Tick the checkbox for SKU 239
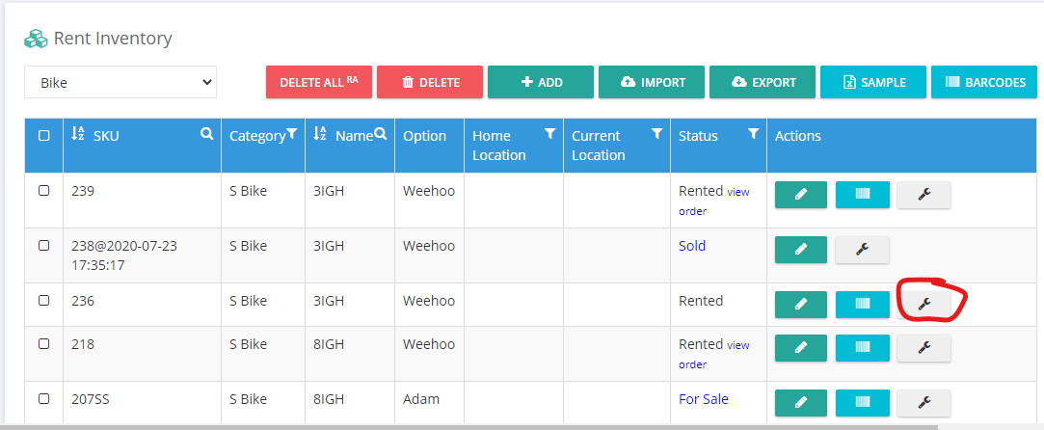 click(x=44, y=190)
